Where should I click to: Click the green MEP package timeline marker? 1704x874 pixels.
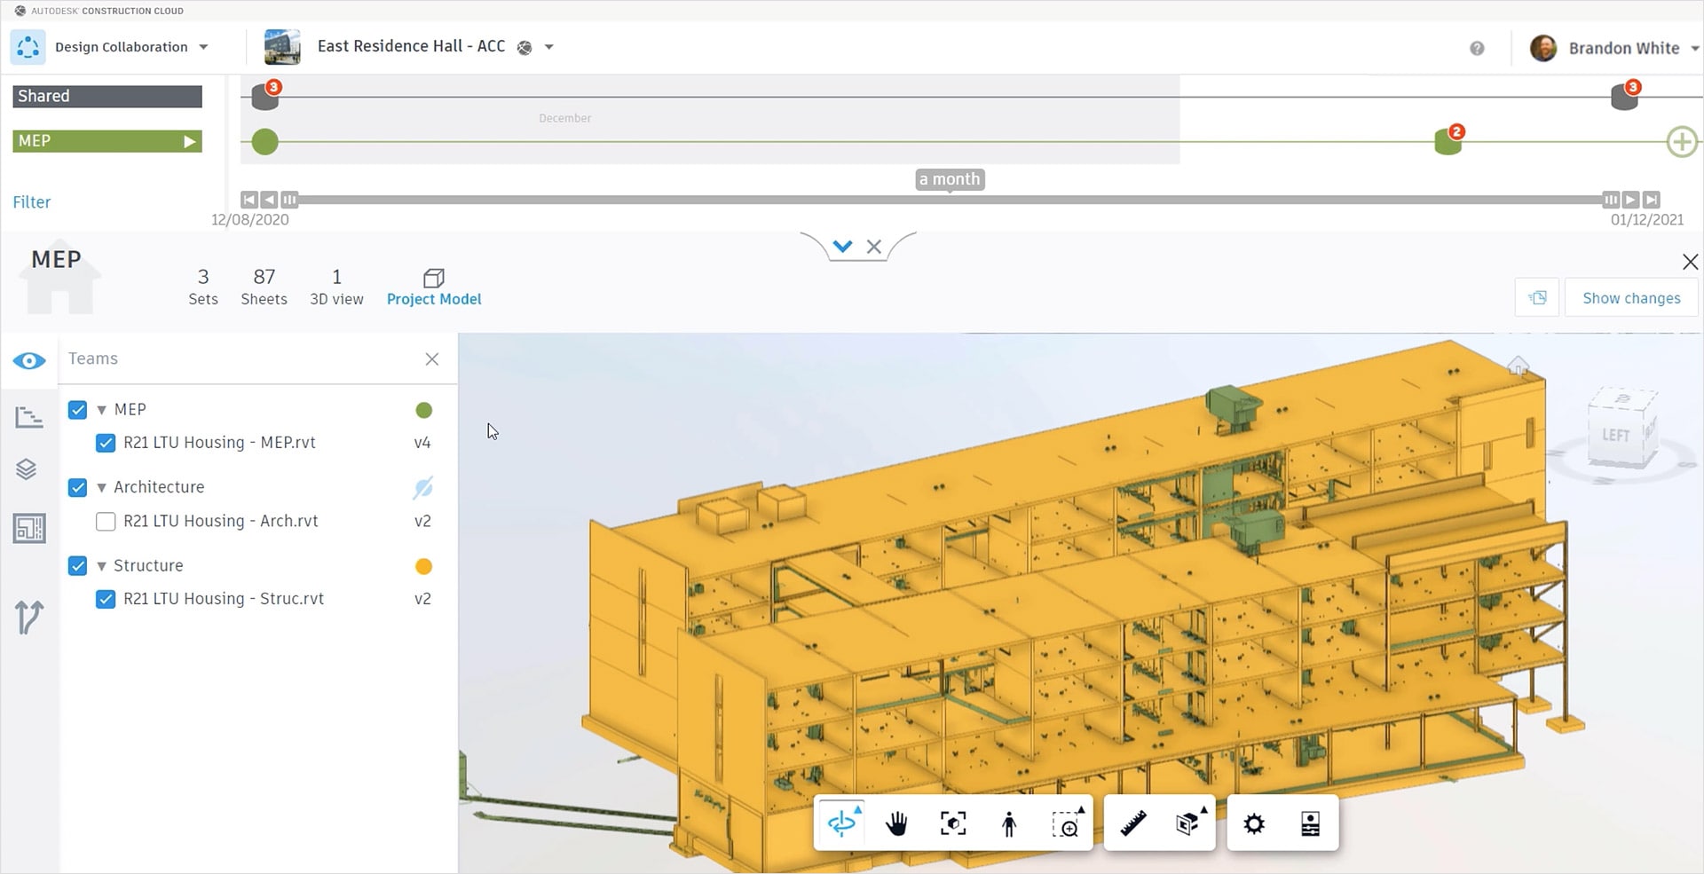(1448, 142)
